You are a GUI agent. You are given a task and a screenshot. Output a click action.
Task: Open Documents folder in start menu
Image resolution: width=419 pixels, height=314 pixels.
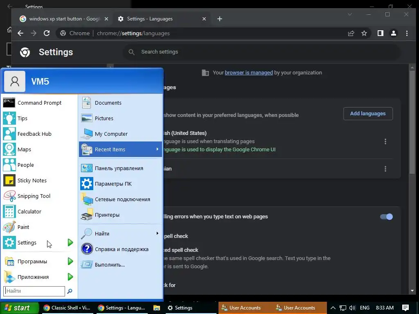(x=121, y=103)
